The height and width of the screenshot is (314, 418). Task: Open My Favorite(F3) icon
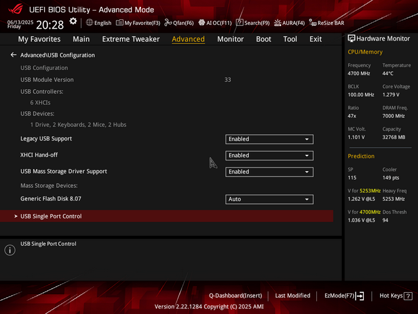click(119, 22)
